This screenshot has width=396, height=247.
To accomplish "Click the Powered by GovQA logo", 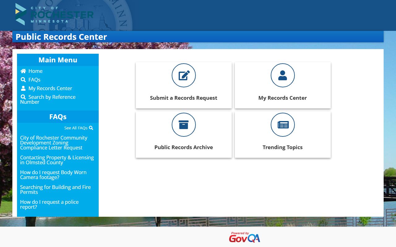I will 244,237.
